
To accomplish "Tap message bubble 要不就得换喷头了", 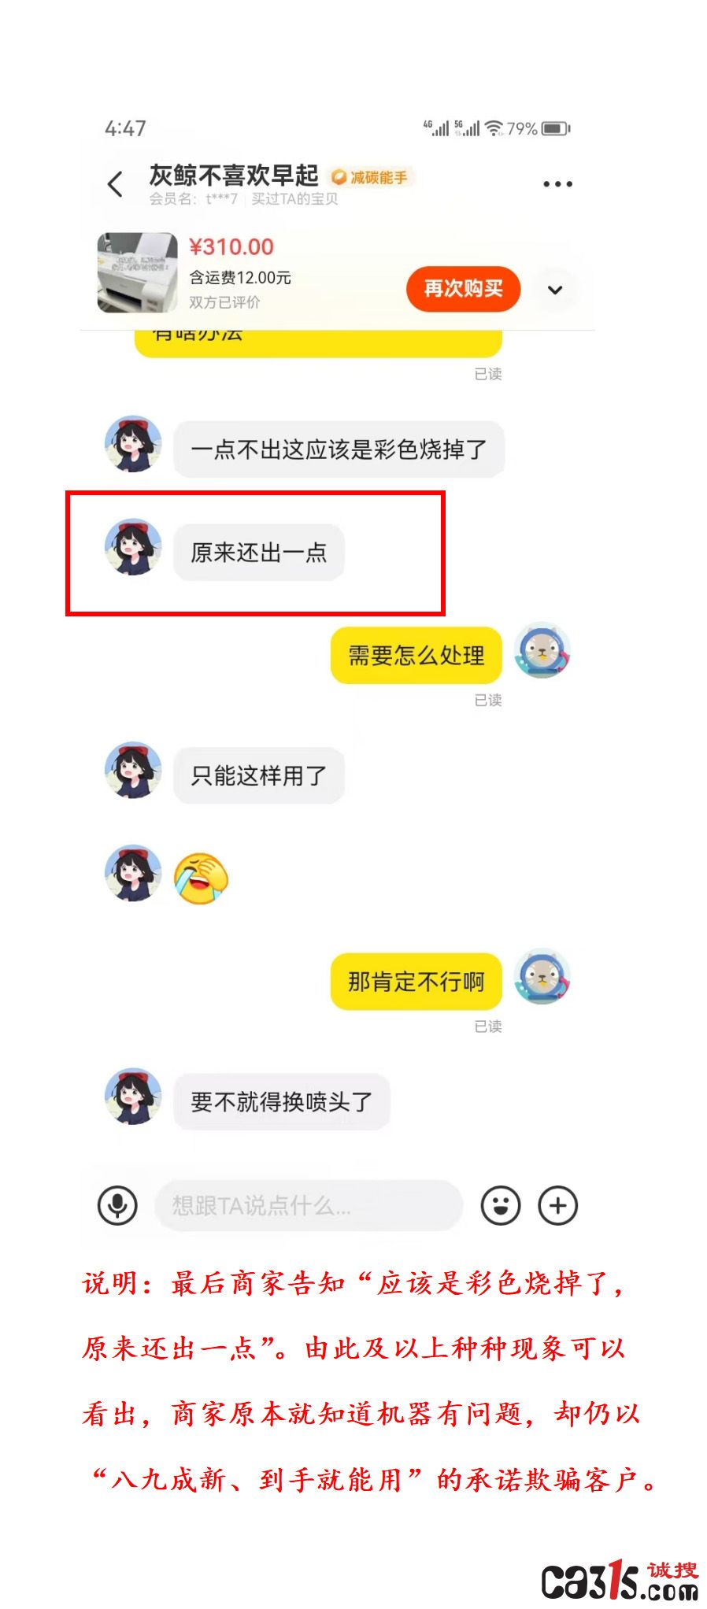I will click(282, 1101).
